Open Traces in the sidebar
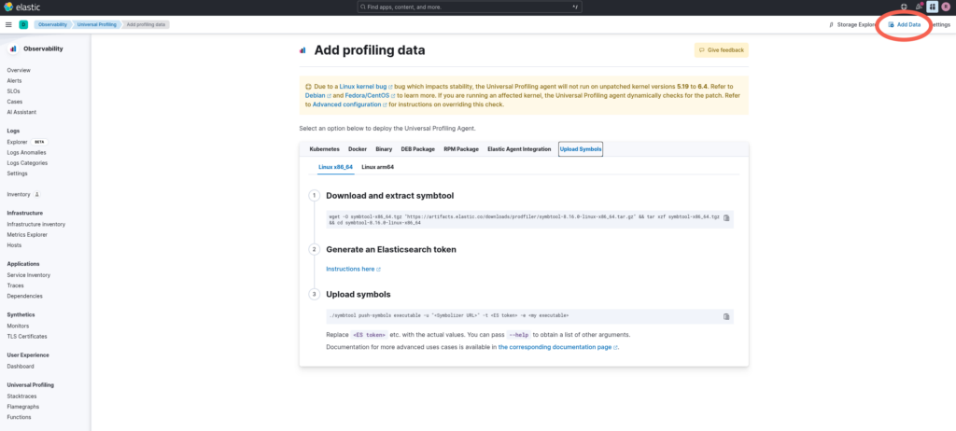The image size is (956, 431). tap(15, 285)
